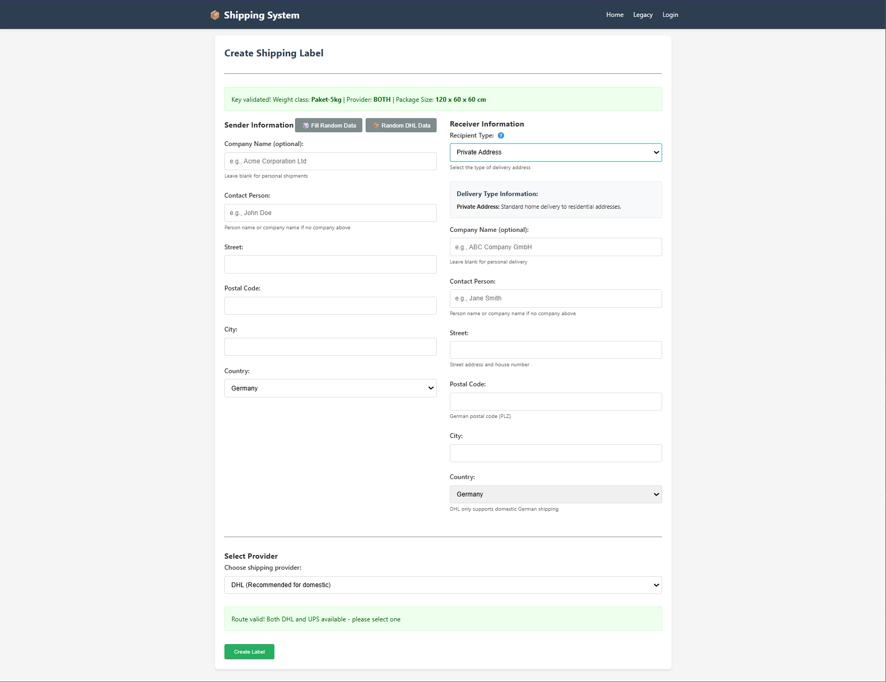The width and height of the screenshot is (886, 682).
Task: Click the Shipping System package logo
Action: (214, 15)
